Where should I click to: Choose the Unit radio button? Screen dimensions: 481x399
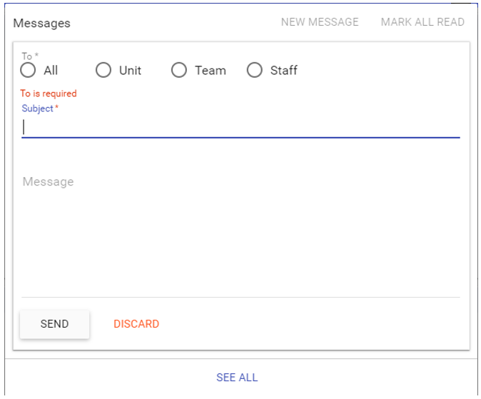pyautogui.click(x=103, y=70)
